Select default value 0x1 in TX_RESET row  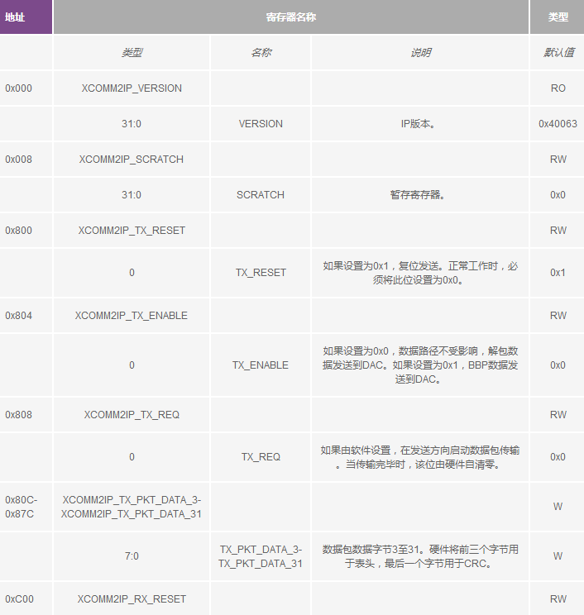point(558,273)
